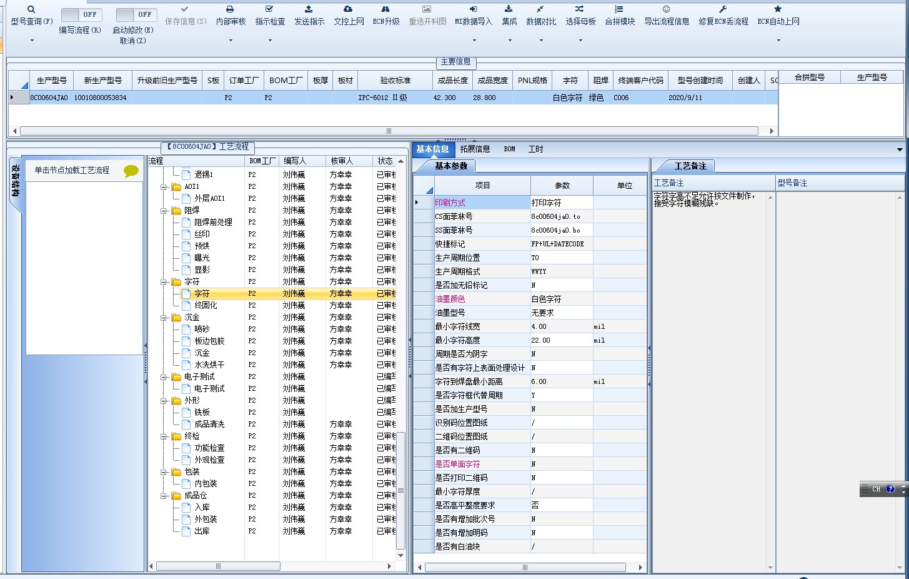Open dropdown arrow under 内部审核

(x=231, y=41)
